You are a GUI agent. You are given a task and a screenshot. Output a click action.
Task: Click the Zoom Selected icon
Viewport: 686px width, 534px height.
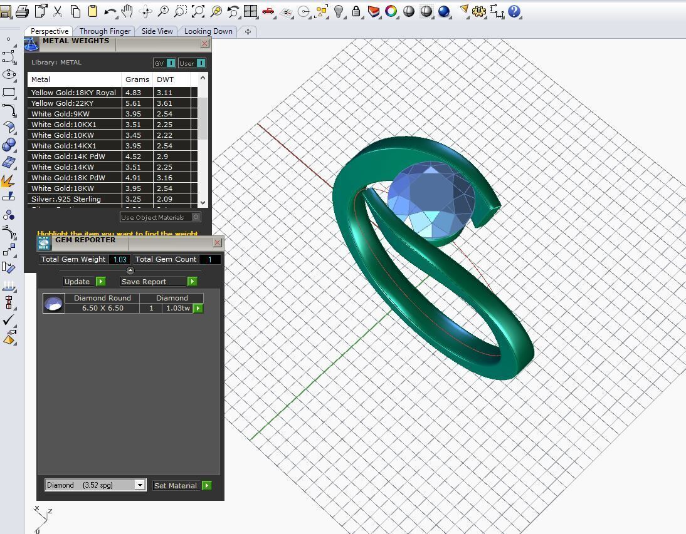click(216, 11)
